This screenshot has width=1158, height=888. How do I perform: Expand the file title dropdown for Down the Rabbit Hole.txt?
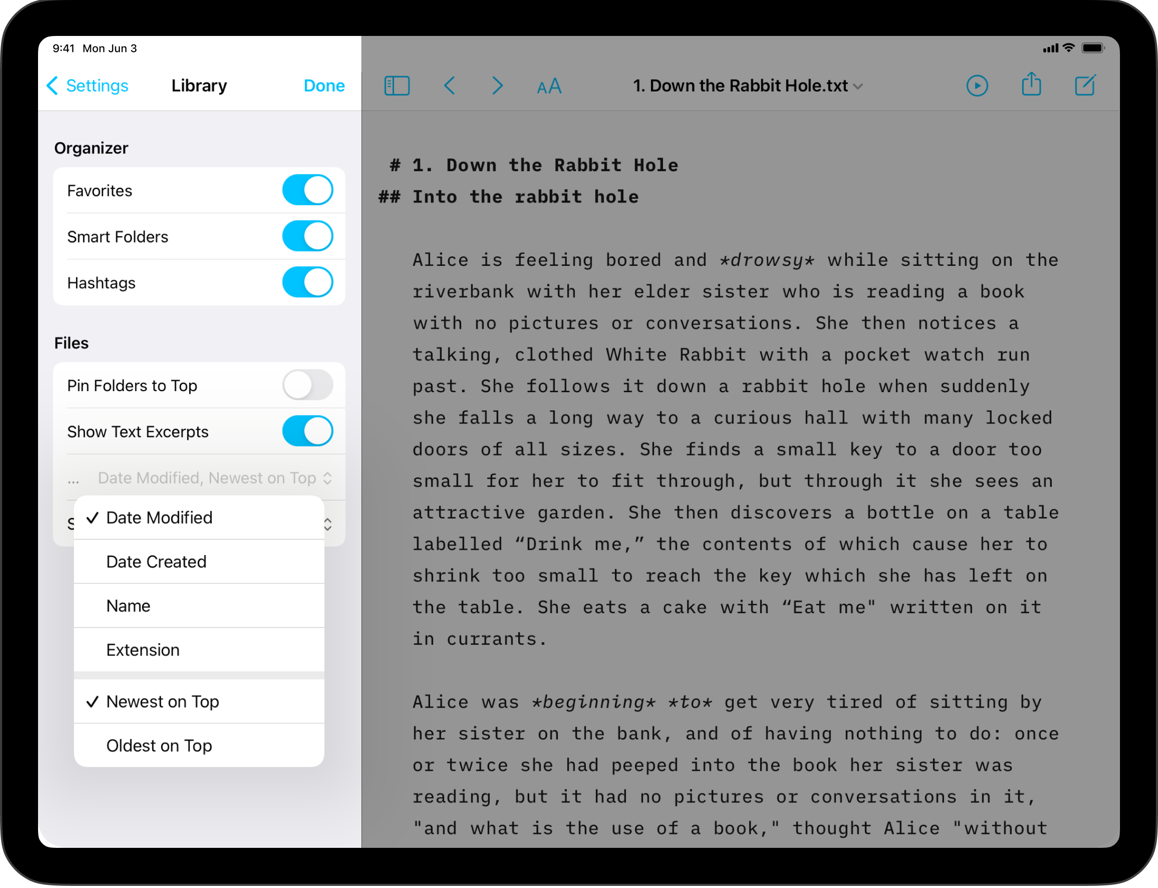(x=858, y=86)
